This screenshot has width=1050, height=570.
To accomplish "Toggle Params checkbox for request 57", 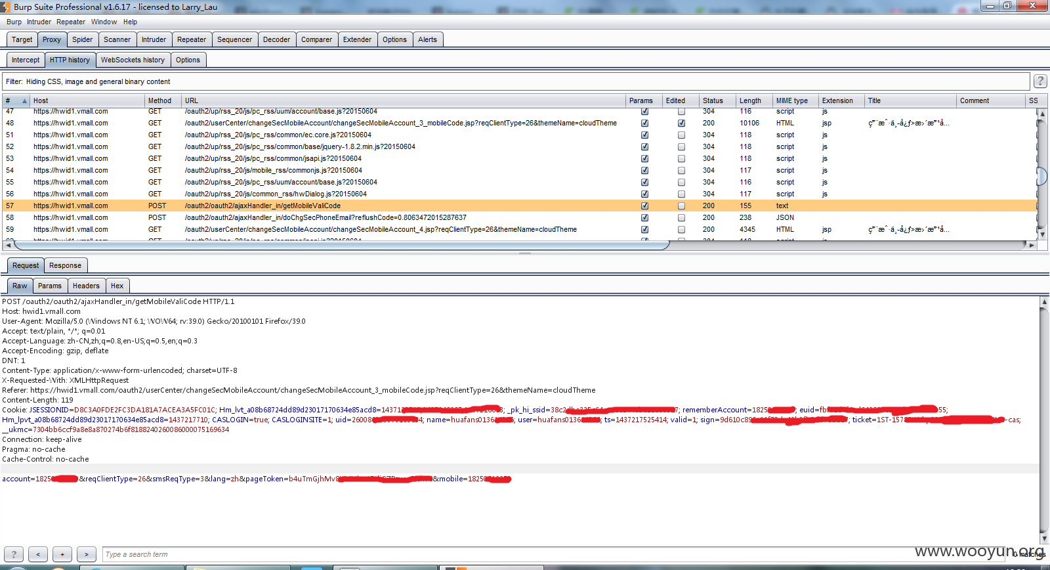I will point(644,206).
